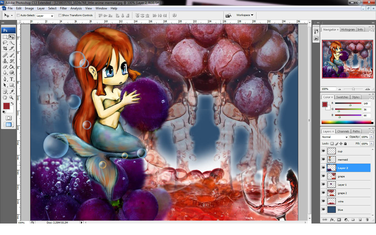Select the Zoom tool
Viewport: 376px width, 235px height.
[x=11, y=97]
